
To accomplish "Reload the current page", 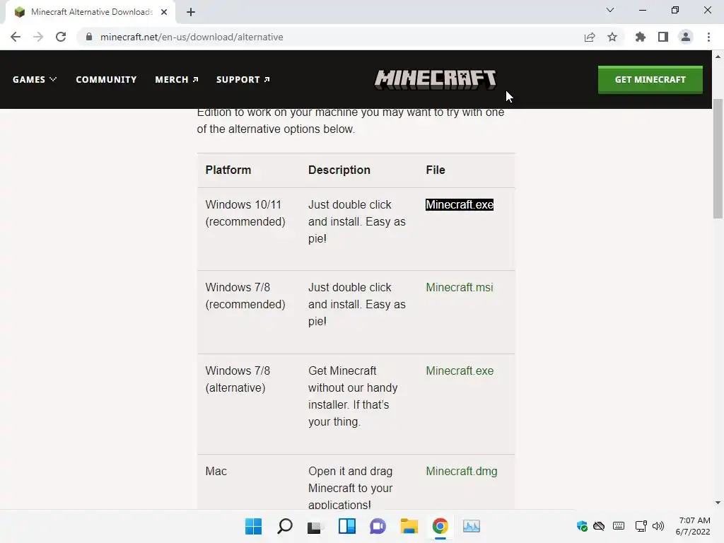I will click(61, 37).
